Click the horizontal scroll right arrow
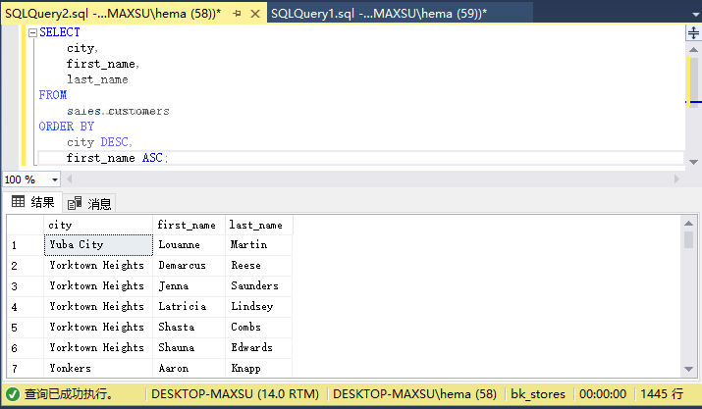Viewport: 702px width, 409px height. (x=676, y=179)
